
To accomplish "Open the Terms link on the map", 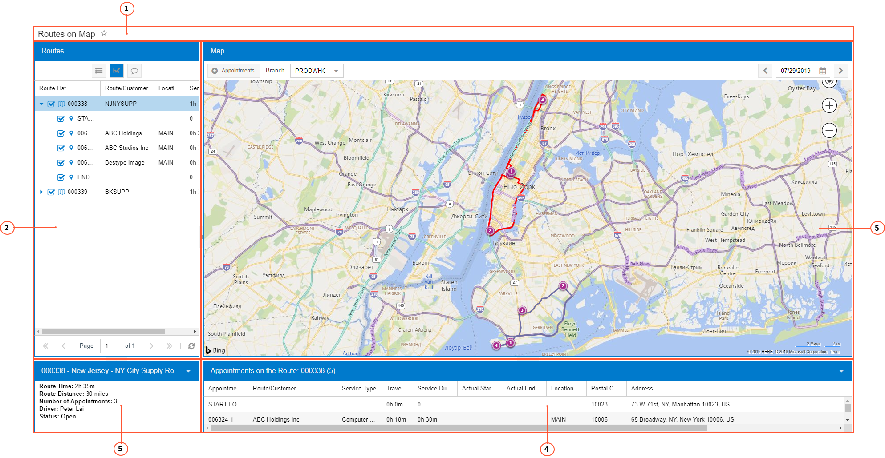I will 835,352.
